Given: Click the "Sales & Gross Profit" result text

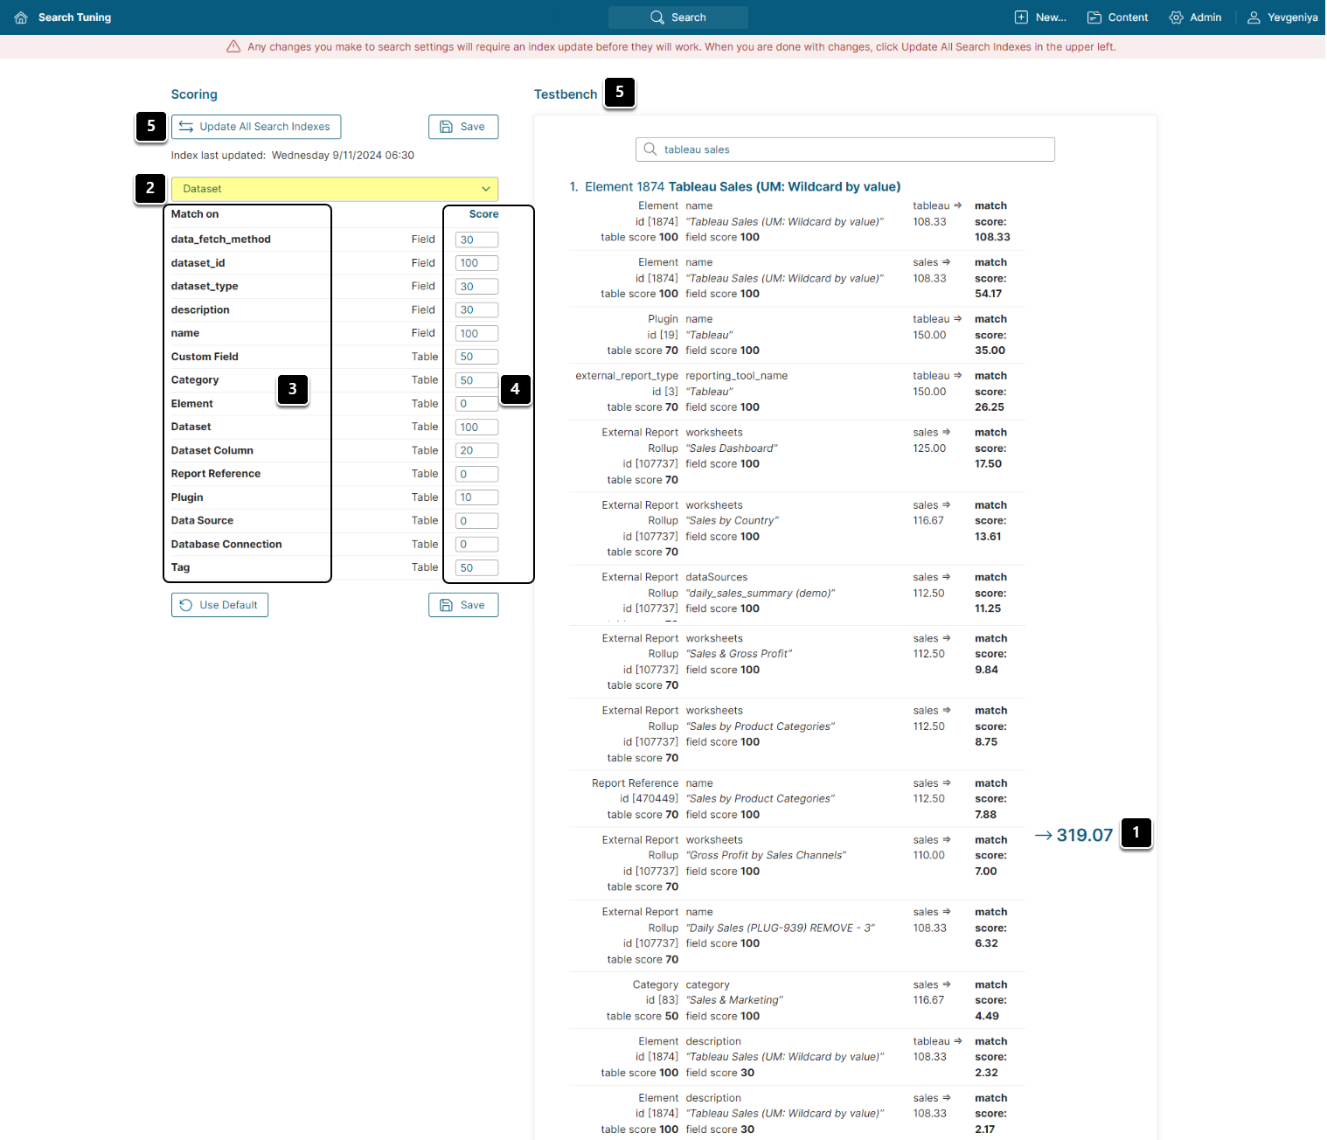Looking at the screenshot, I should [x=740, y=654].
